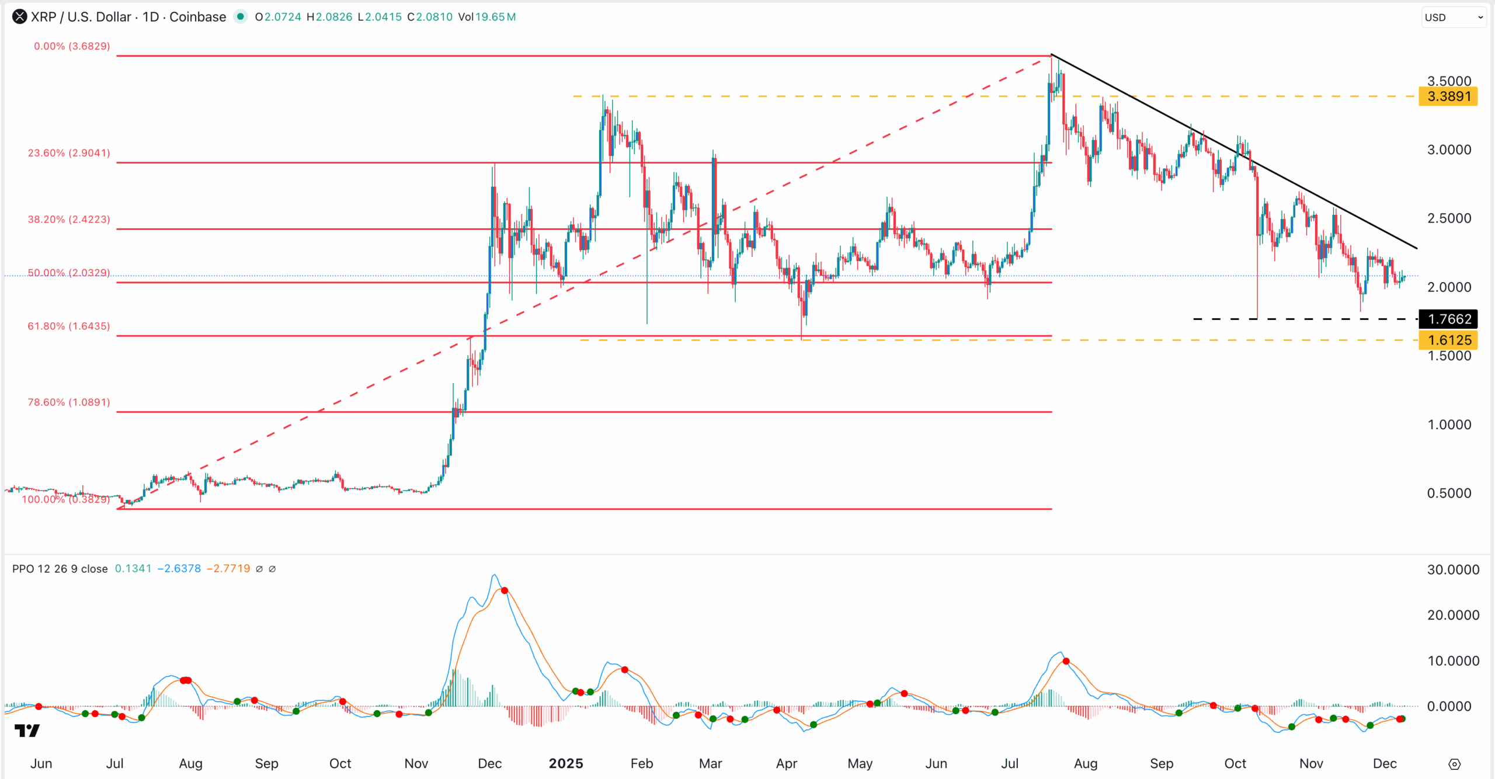Click the open value O2.0724
The height and width of the screenshot is (779, 1495).
(278, 17)
